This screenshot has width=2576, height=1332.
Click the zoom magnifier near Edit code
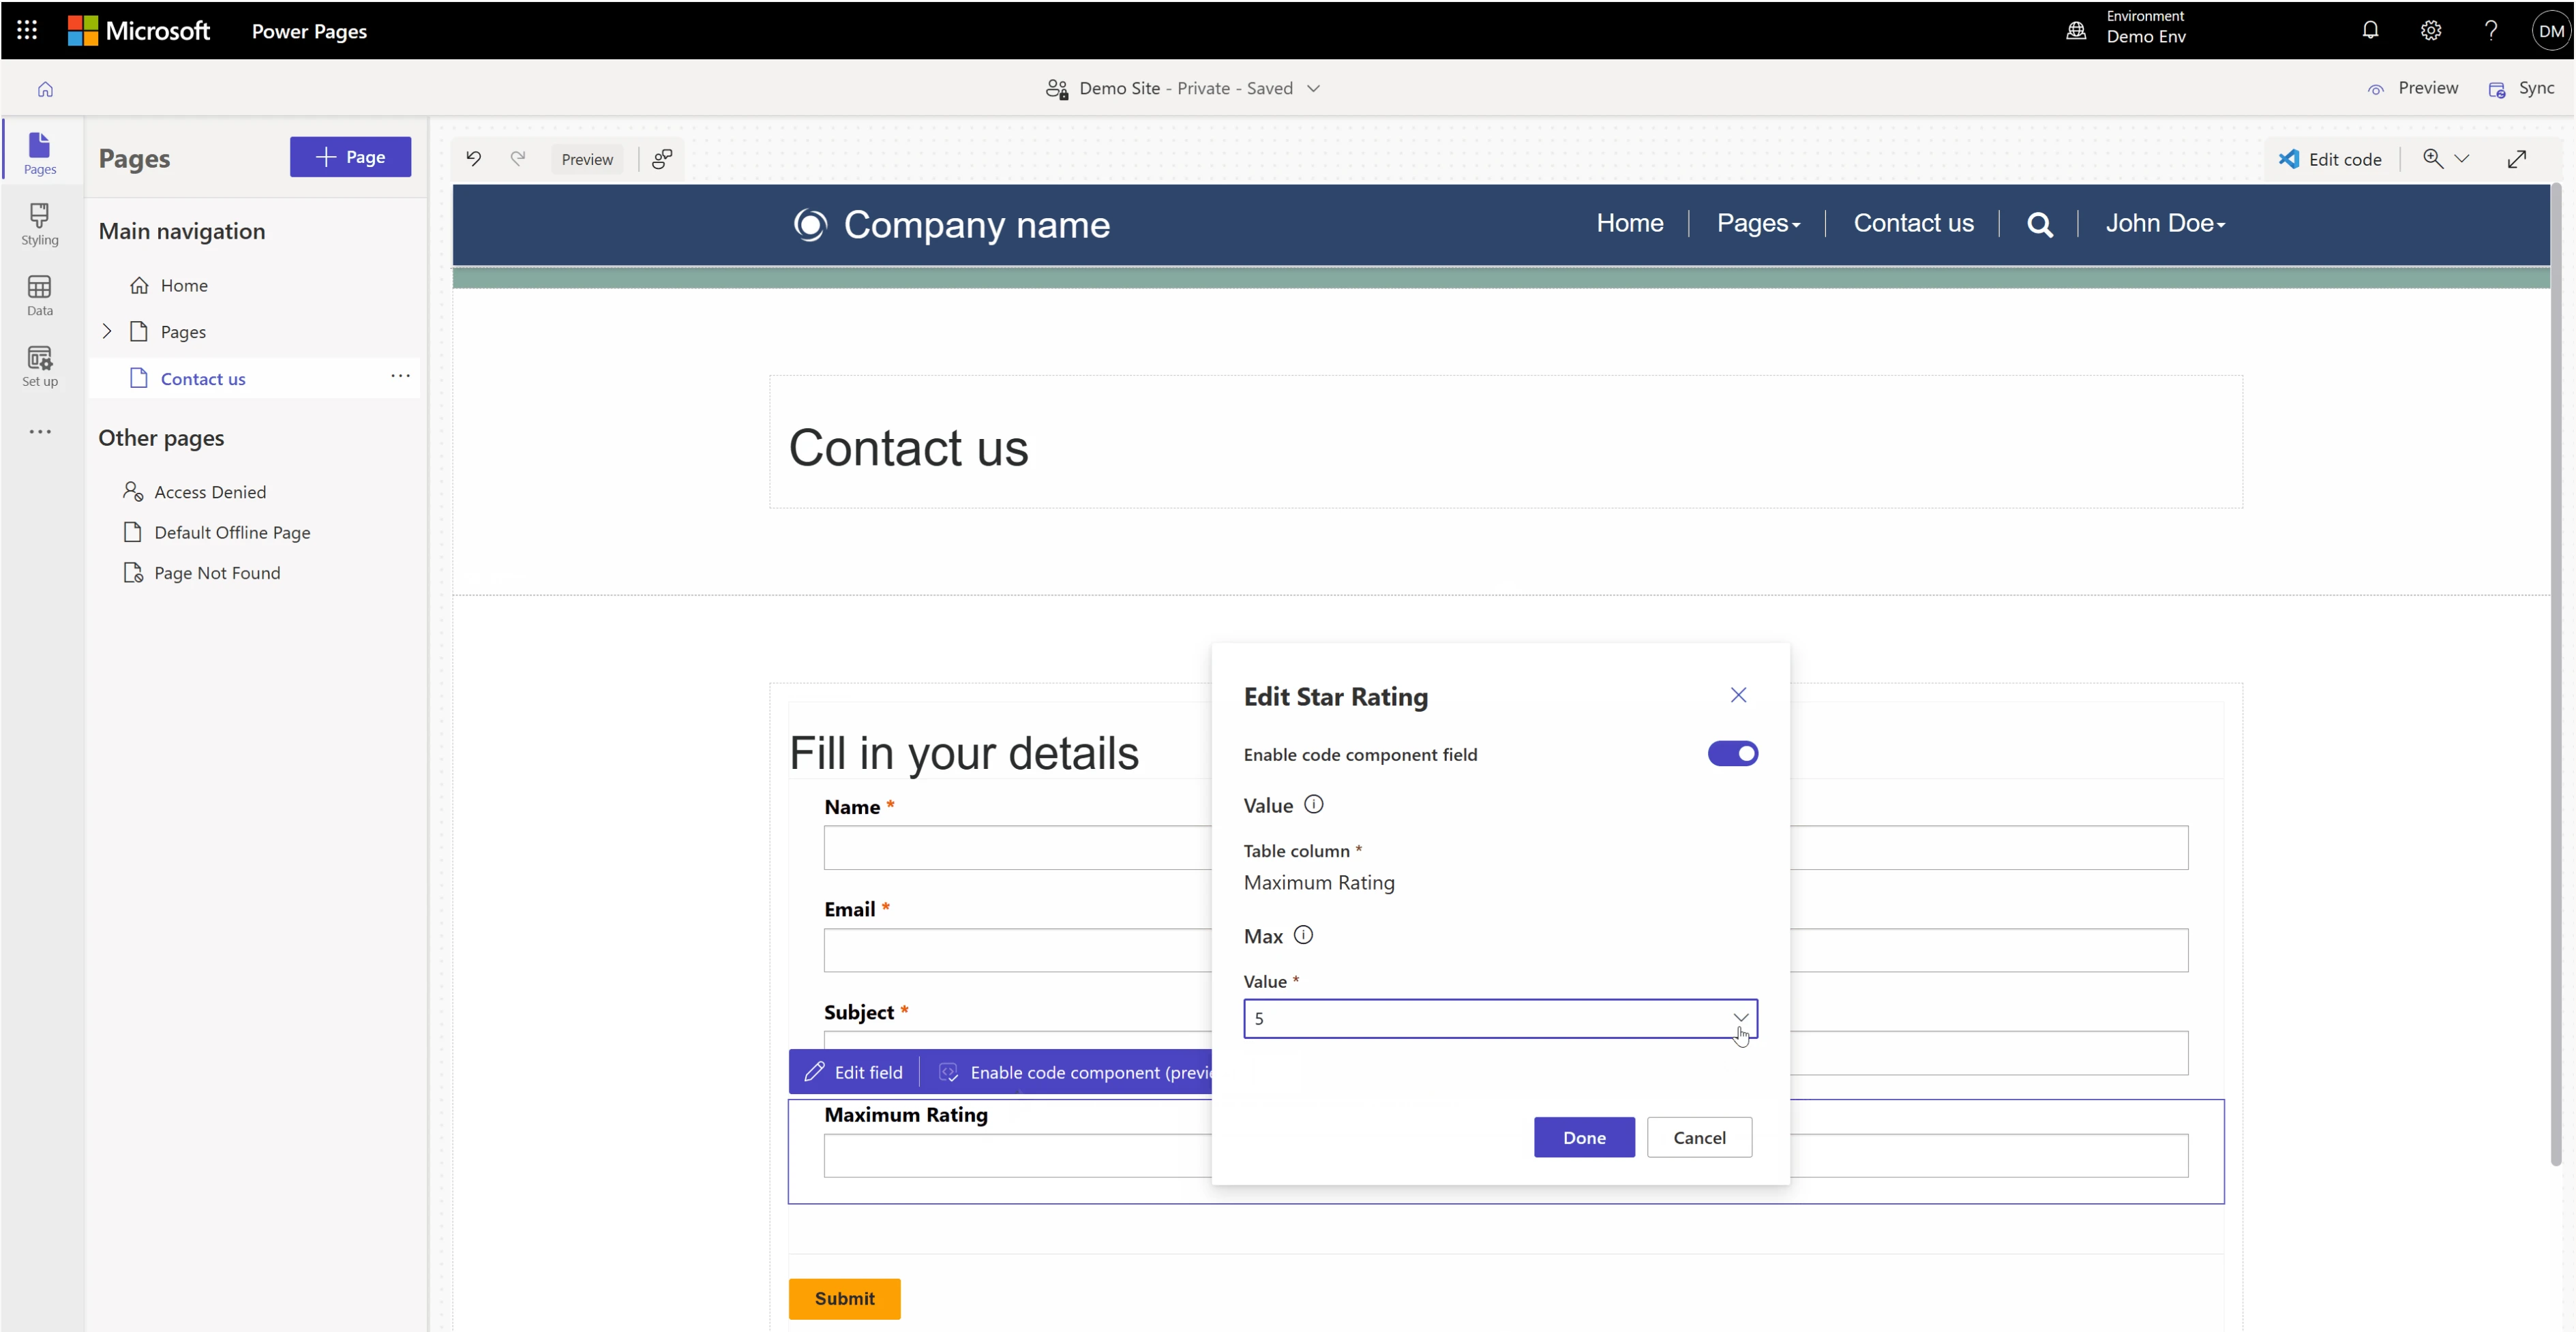click(2434, 158)
